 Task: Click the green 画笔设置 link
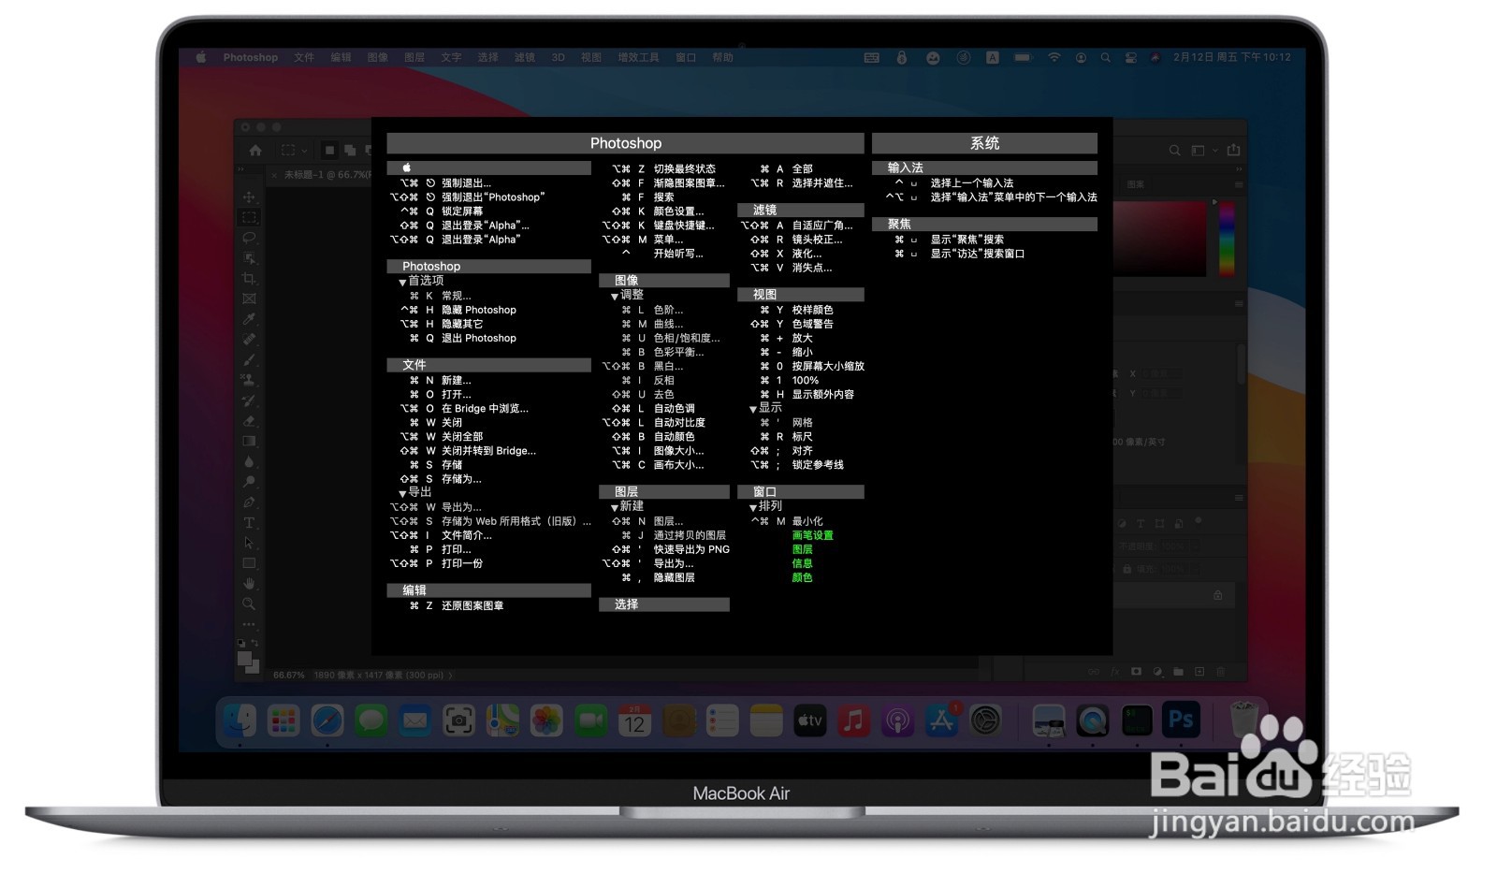tap(812, 535)
